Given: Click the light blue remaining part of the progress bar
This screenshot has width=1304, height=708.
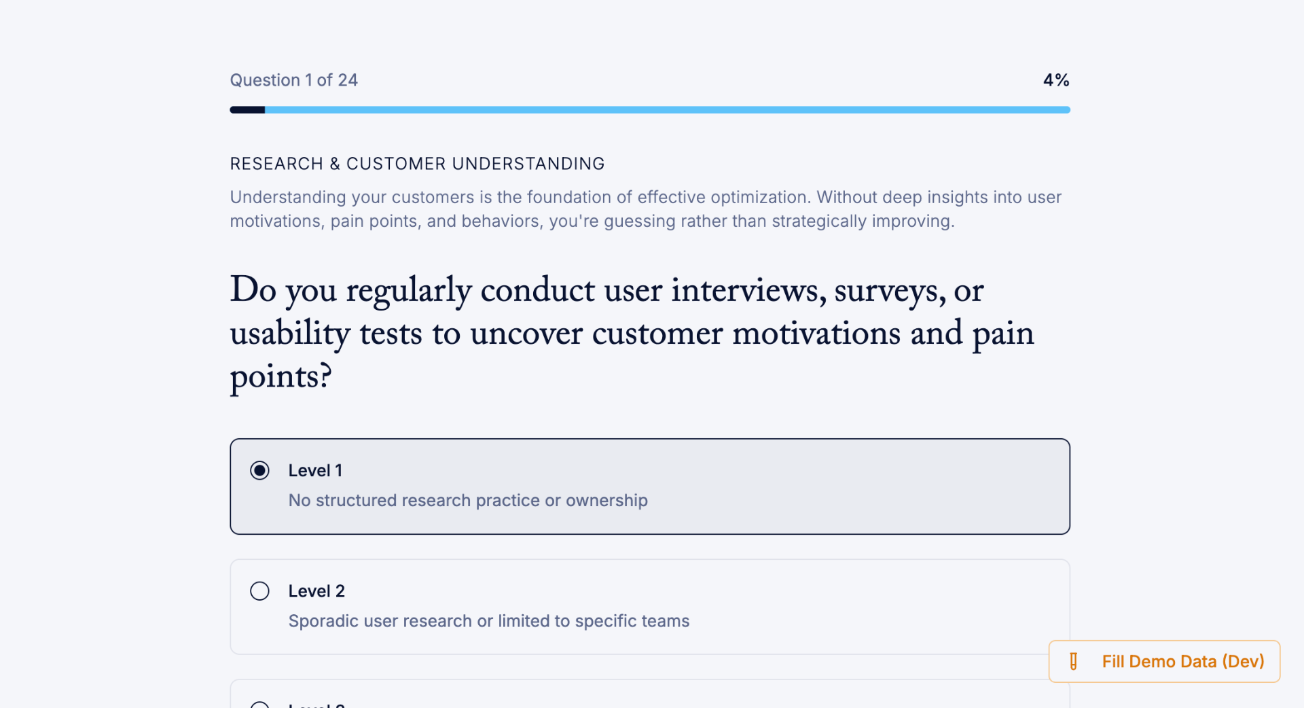Looking at the screenshot, I should pyautogui.click(x=668, y=109).
